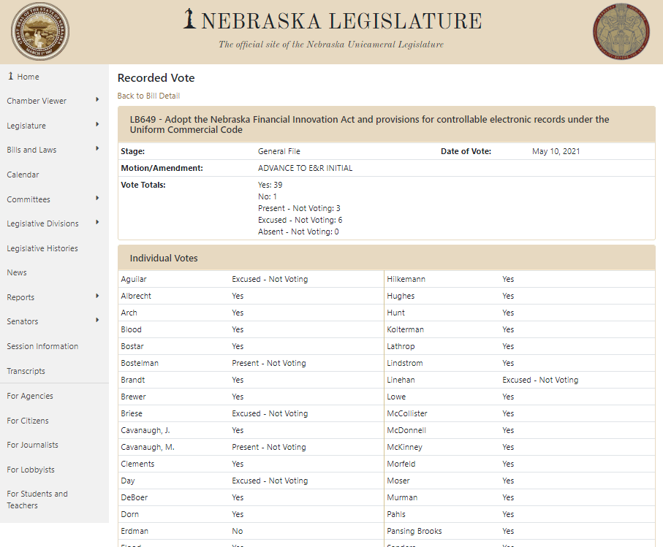Open the Reports menu item
The height and width of the screenshot is (547, 663).
tap(20, 298)
